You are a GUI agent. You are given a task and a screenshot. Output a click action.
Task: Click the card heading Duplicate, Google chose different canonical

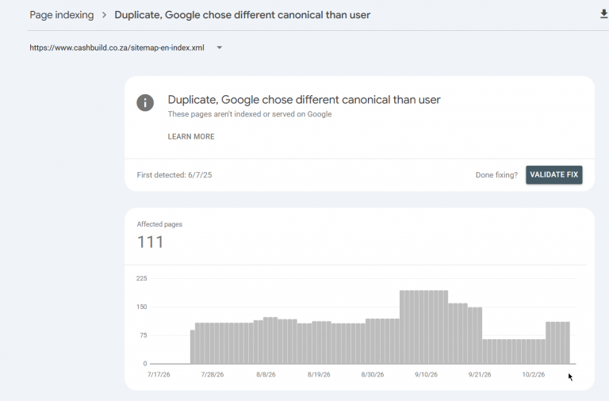(304, 100)
